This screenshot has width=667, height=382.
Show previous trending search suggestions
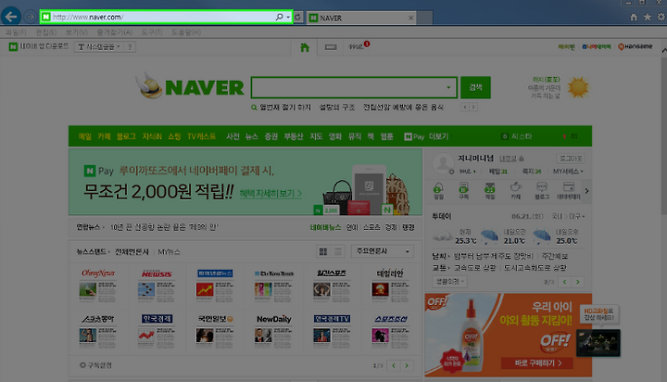[x=465, y=108]
